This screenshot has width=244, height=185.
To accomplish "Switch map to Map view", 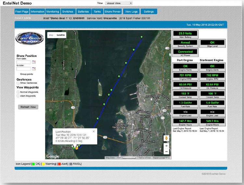I will [51, 35].
